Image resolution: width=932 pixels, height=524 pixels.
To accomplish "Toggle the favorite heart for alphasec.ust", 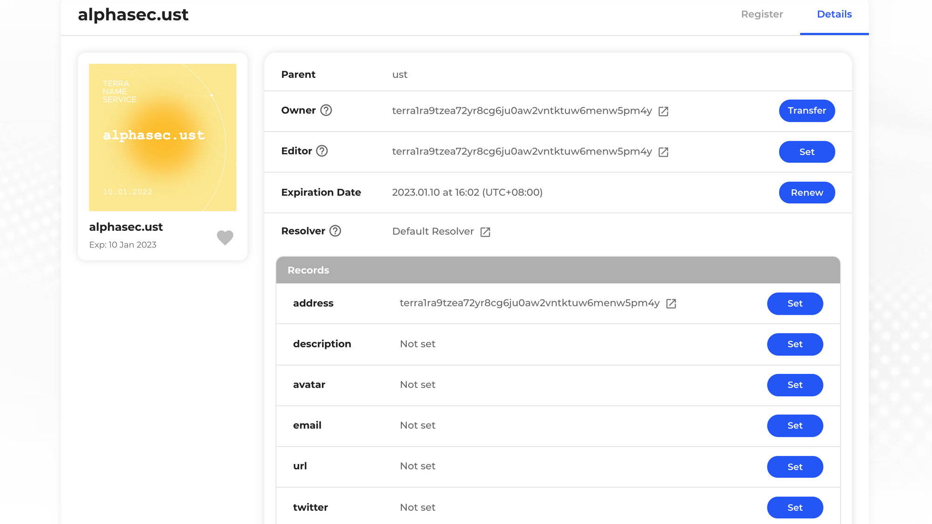I will coord(225,238).
